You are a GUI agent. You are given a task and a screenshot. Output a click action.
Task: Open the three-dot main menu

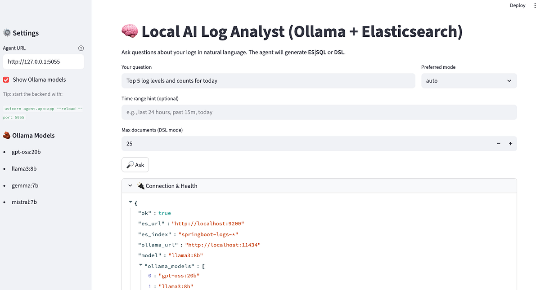535,5
